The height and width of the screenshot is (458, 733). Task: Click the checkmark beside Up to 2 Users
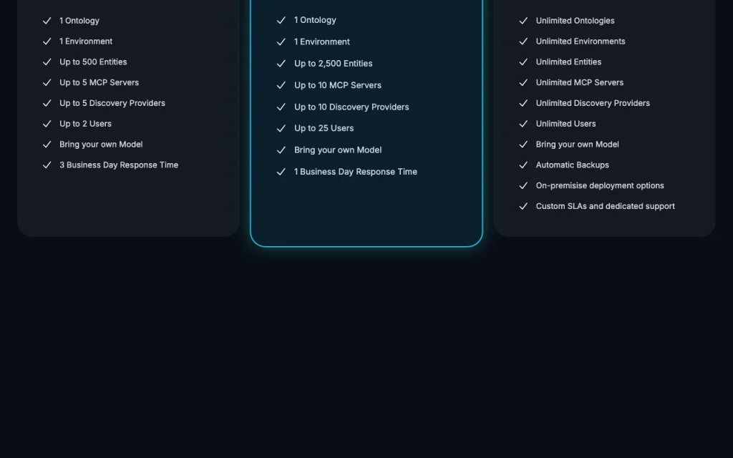point(47,124)
